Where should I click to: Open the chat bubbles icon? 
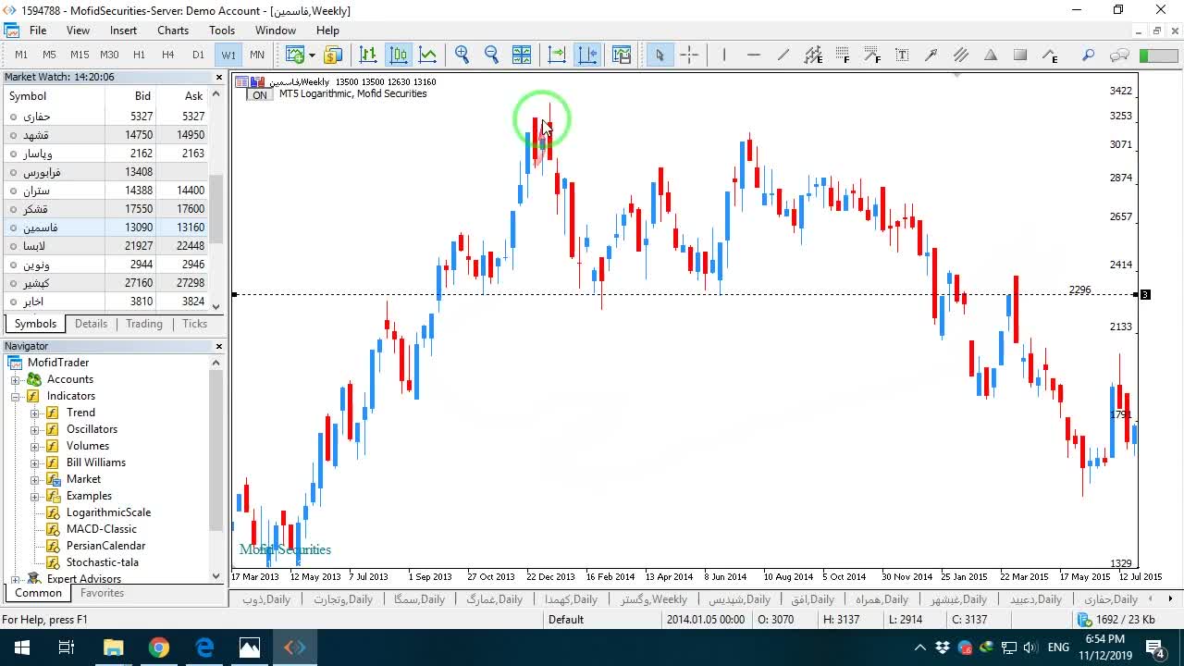[1119, 55]
